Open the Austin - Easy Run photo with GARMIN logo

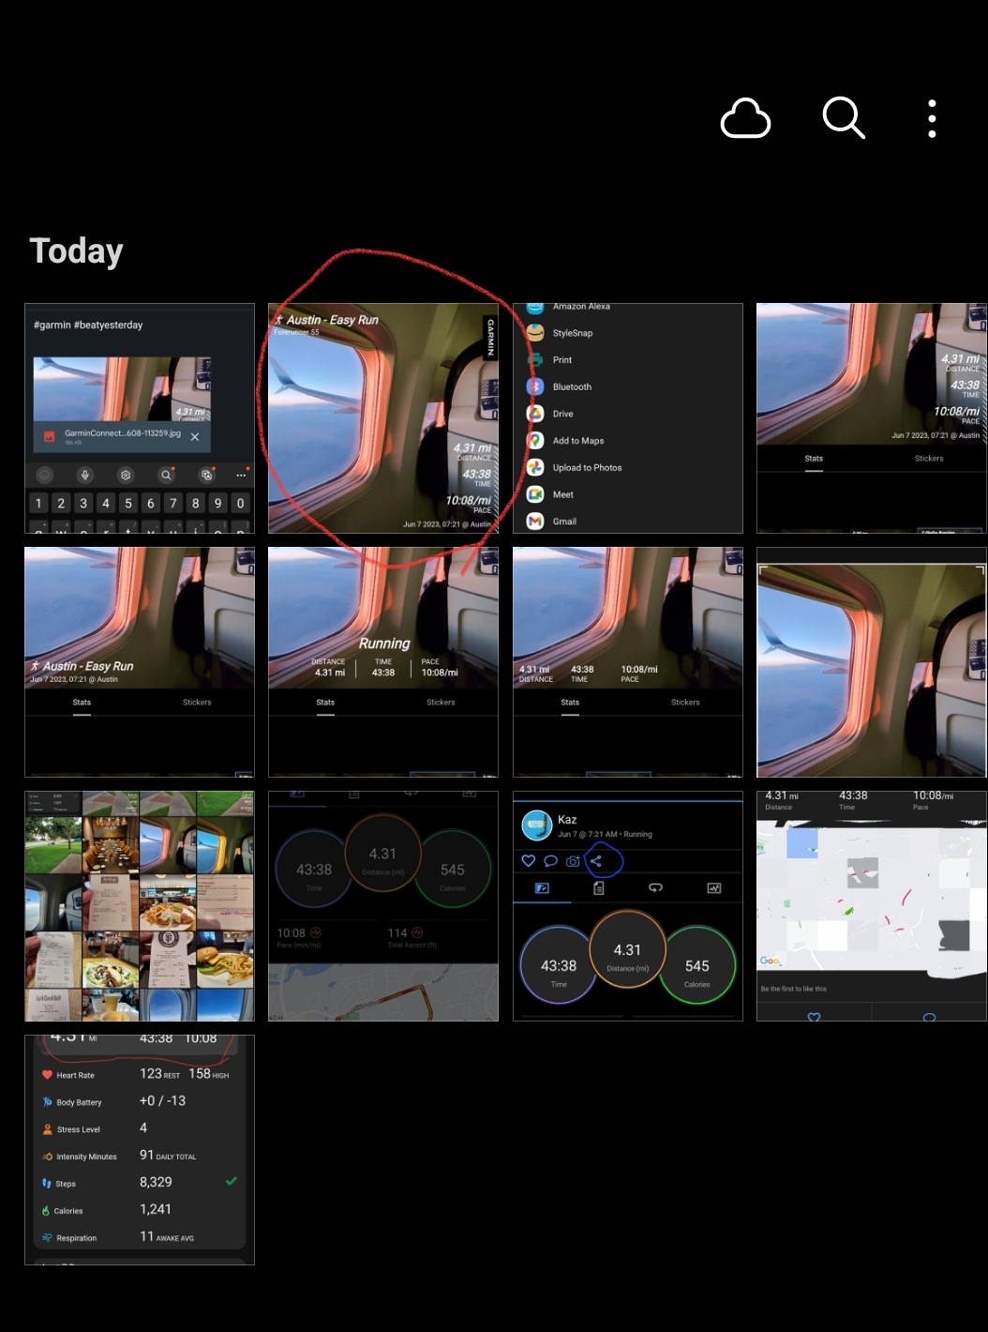tap(383, 418)
